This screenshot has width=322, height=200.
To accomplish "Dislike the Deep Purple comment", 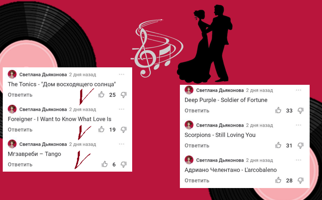I will (x=301, y=111).
